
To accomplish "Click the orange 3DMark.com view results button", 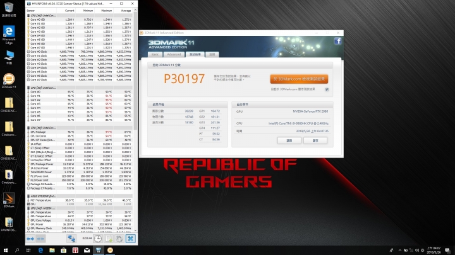I will [299, 79].
